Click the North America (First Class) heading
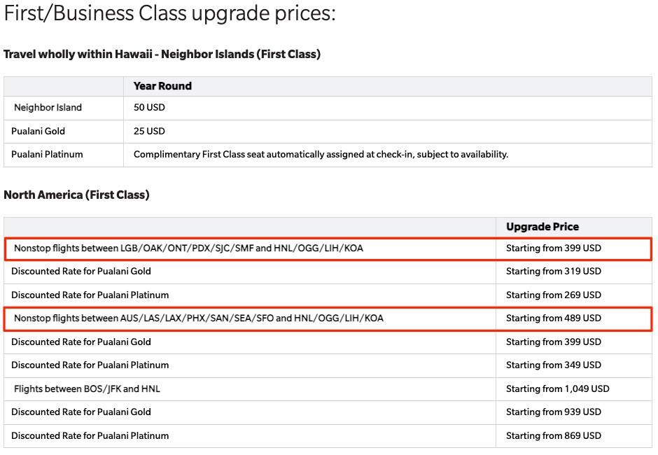 (x=77, y=195)
